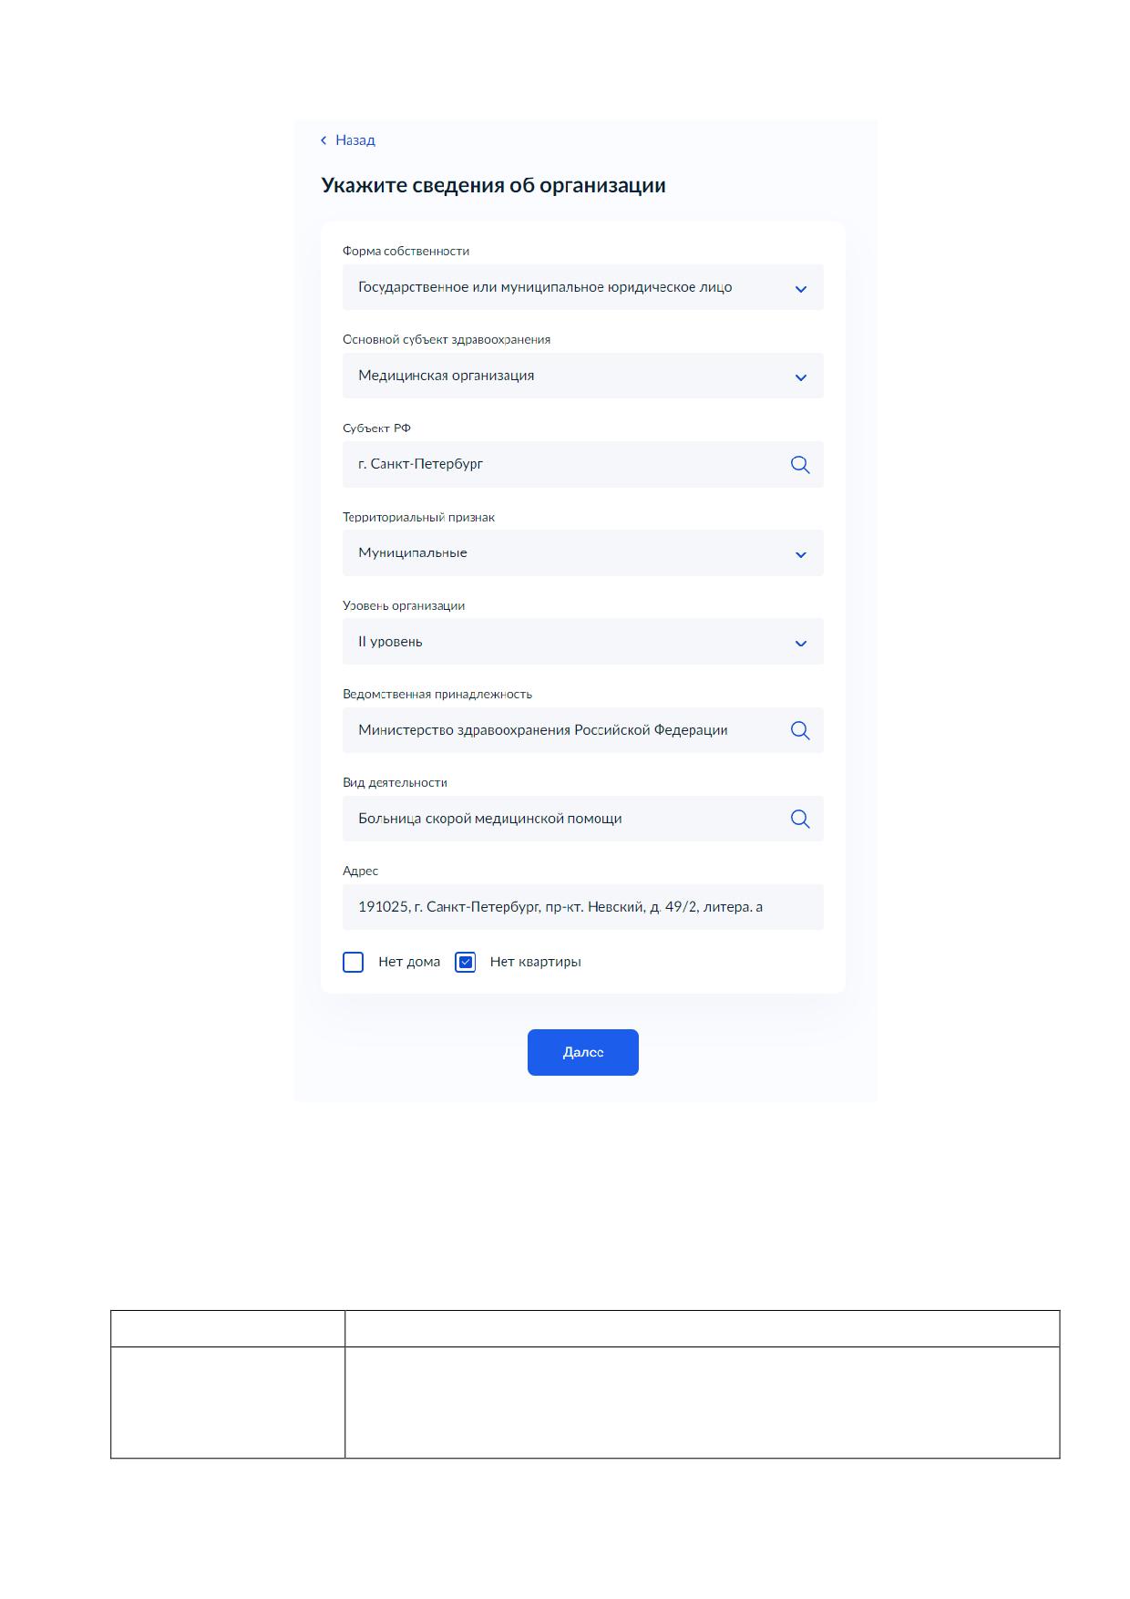Screen dimensions: 1130x1599
Task: Click the back chevron next to Назад
Action: pos(324,140)
